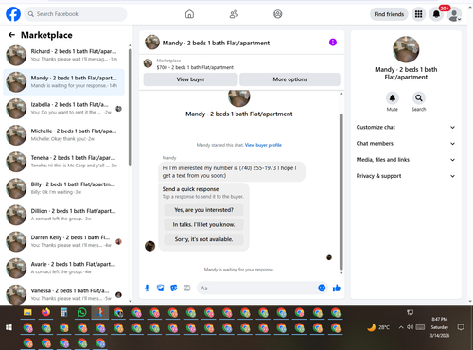Open Windows notification center

(x=461, y=327)
